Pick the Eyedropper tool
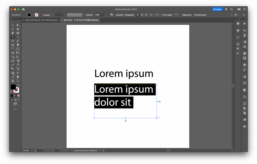This screenshot has height=164, width=257. click(x=18, y=65)
